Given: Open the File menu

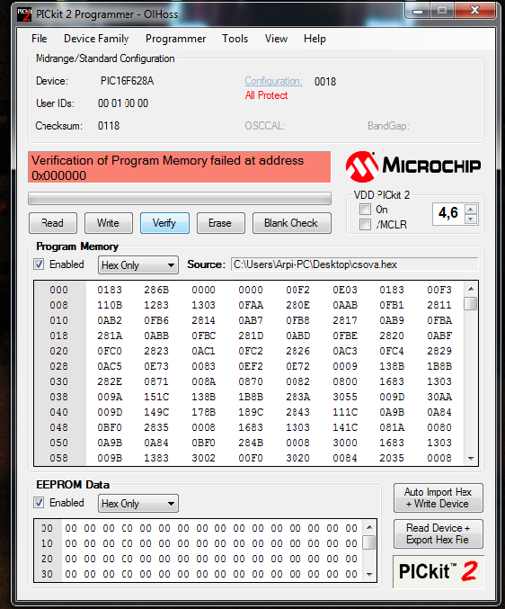Looking at the screenshot, I should click(x=40, y=39).
